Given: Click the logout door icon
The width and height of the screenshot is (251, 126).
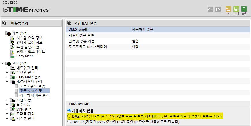Looking at the screenshot, I should click(x=218, y=9).
